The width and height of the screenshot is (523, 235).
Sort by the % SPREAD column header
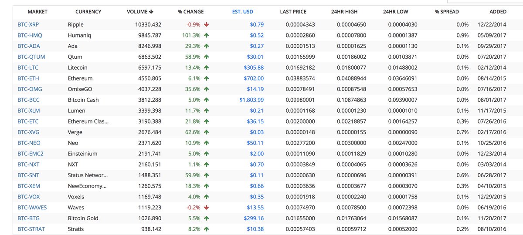point(447,12)
